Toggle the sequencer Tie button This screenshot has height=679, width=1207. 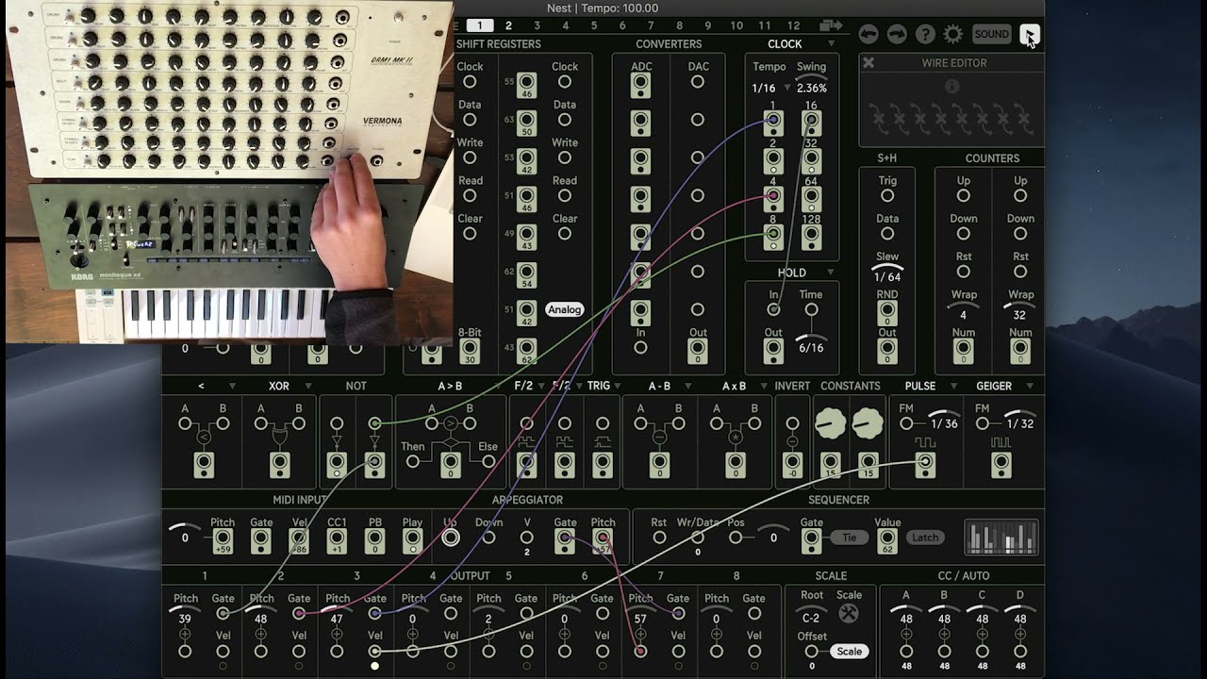coord(849,538)
